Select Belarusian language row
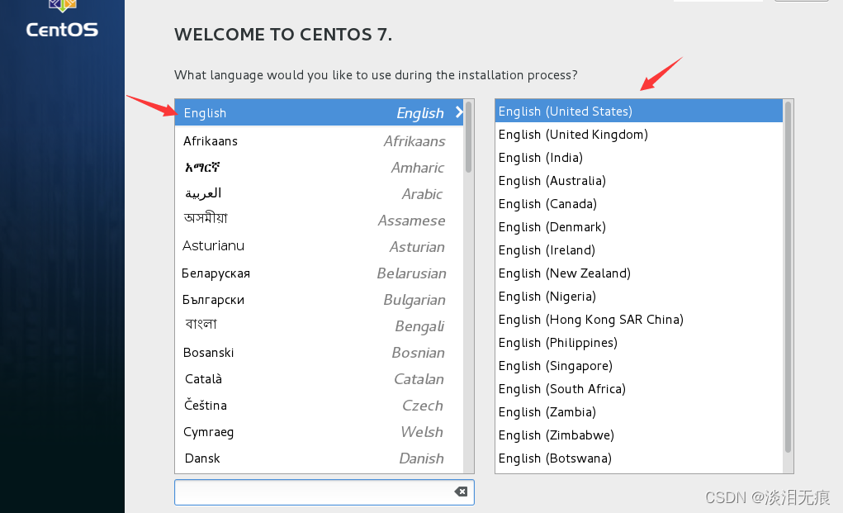The height and width of the screenshot is (513, 843). coord(319,273)
